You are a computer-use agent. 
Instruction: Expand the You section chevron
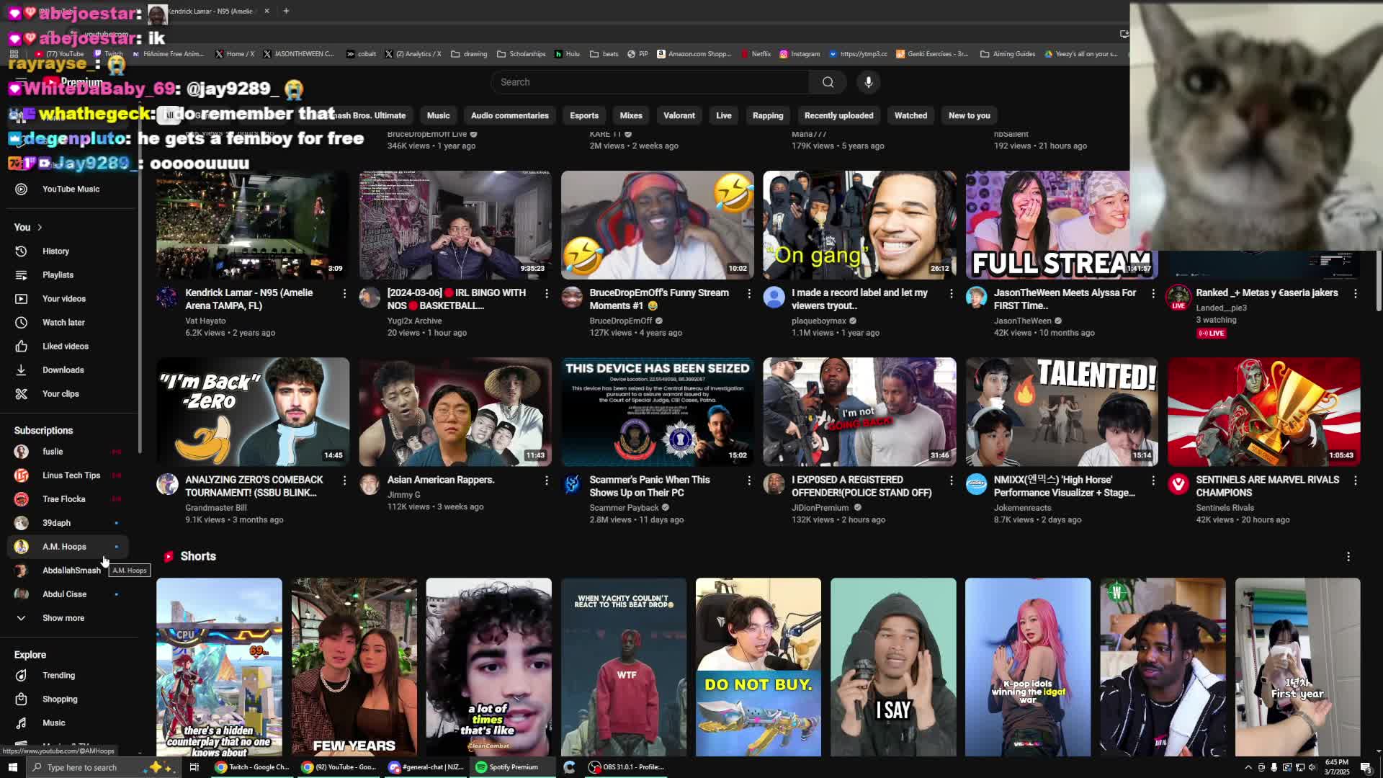(x=40, y=227)
